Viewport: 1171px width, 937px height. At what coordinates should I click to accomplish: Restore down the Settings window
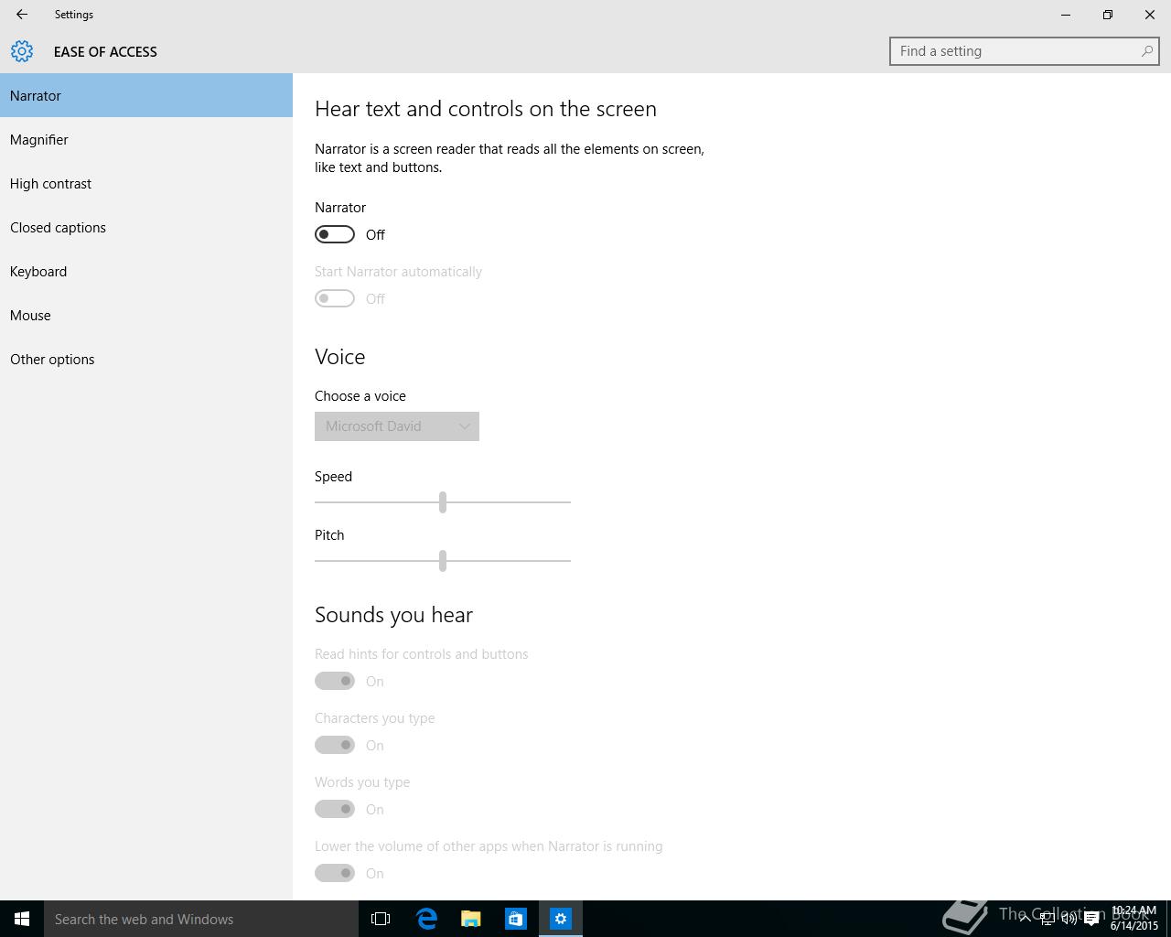point(1108,15)
